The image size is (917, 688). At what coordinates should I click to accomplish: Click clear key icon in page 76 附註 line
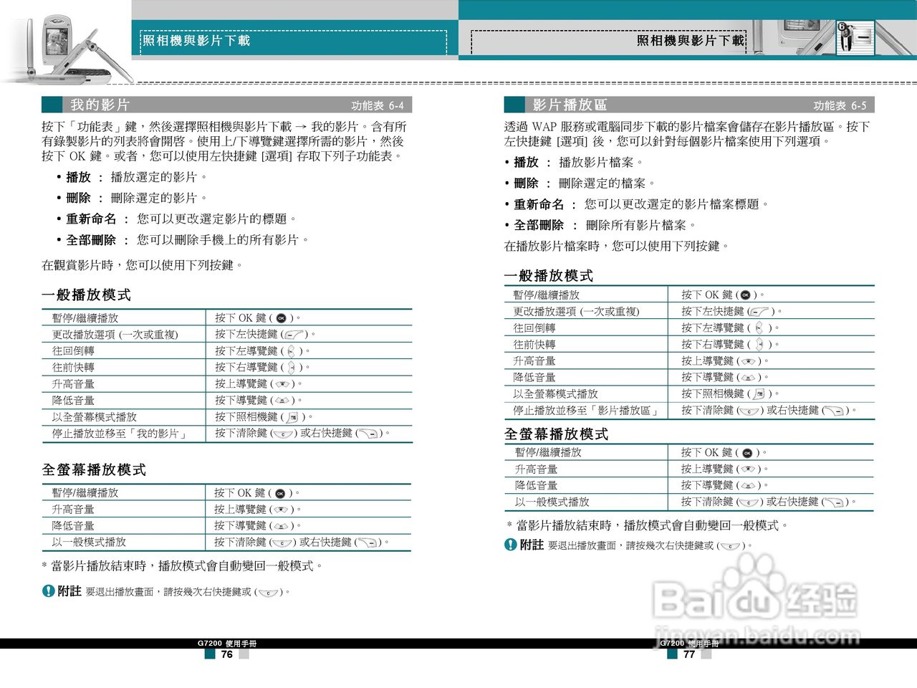click(x=269, y=593)
